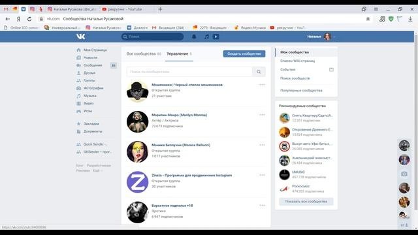The image size is (418, 235).
Task: Bookmark the page via address bar icon
Action: [368, 19]
